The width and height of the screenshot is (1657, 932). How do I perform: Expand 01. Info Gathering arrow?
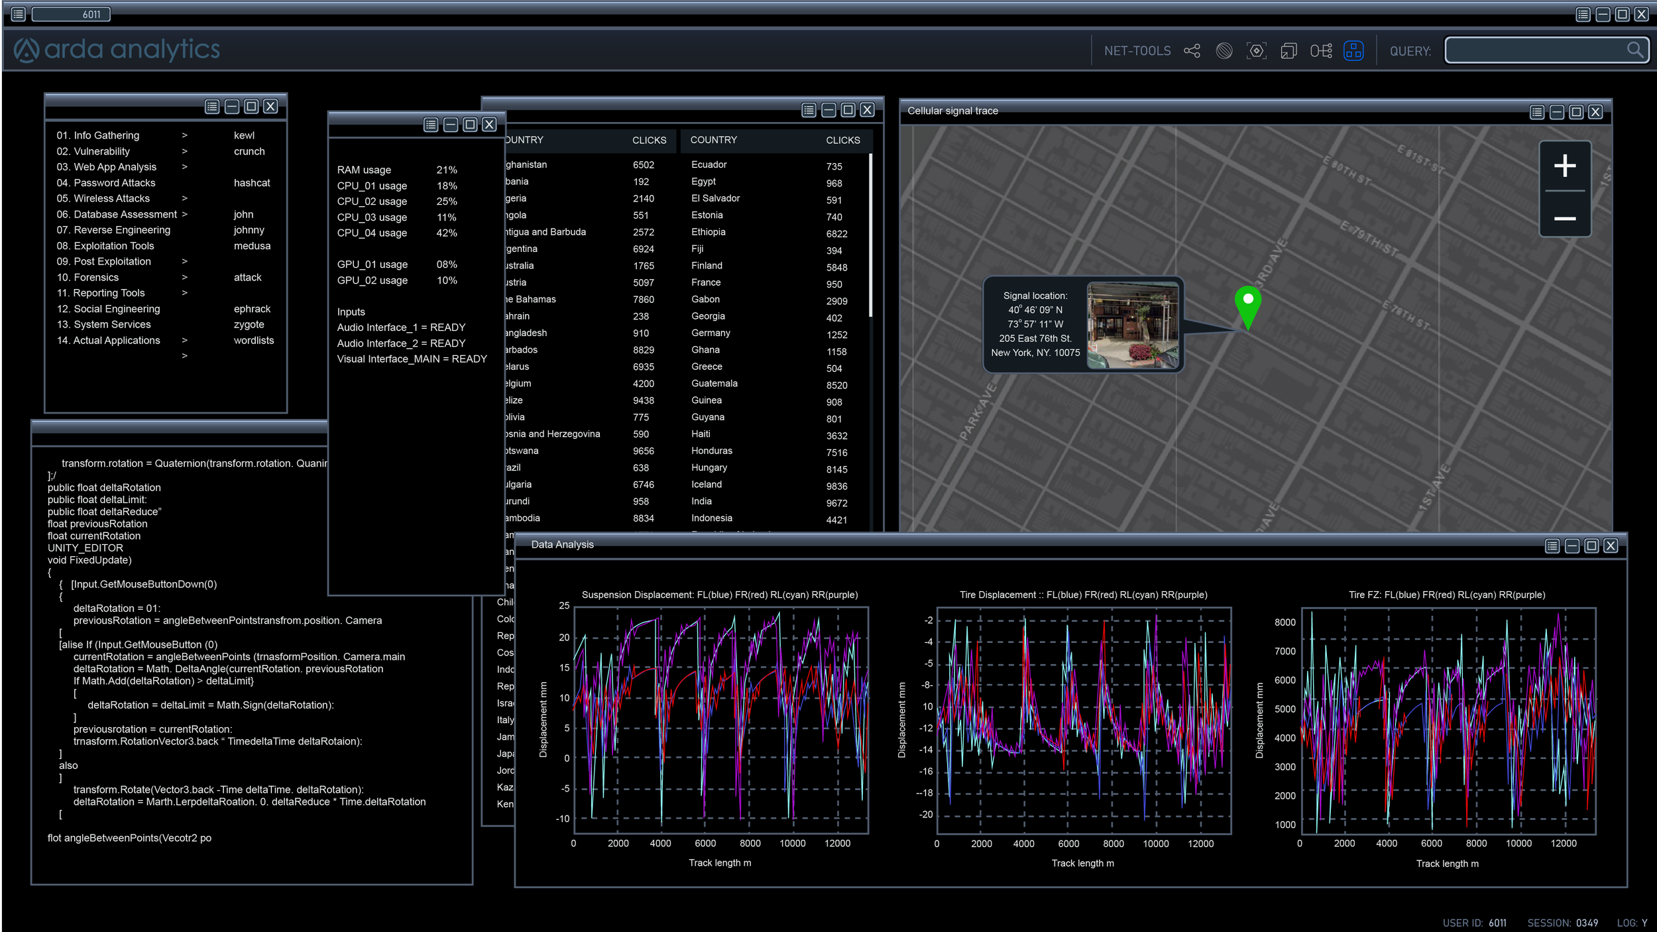pyautogui.click(x=184, y=135)
